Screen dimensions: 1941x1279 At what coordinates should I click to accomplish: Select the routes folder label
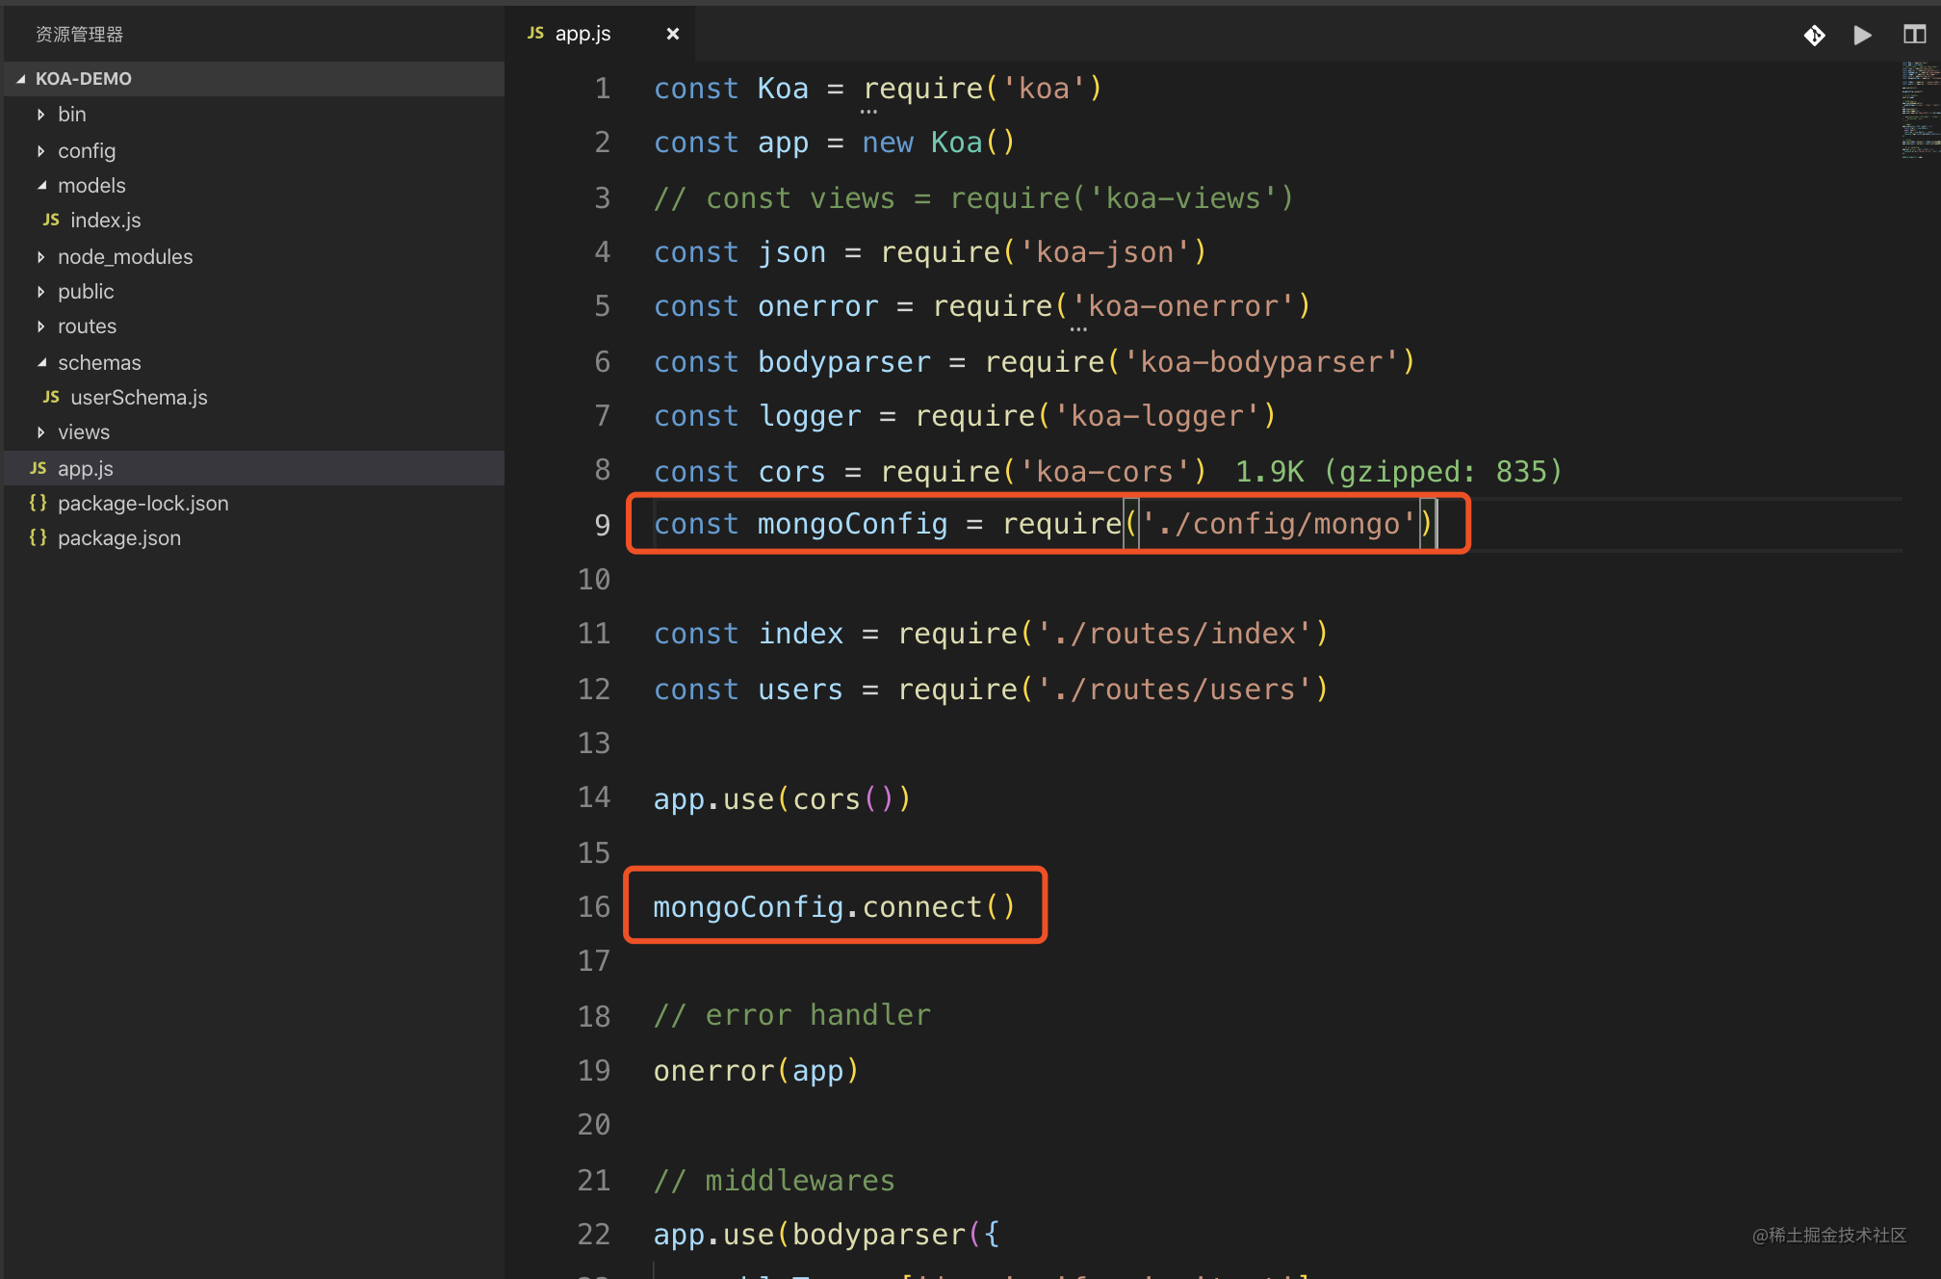click(x=87, y=326)
